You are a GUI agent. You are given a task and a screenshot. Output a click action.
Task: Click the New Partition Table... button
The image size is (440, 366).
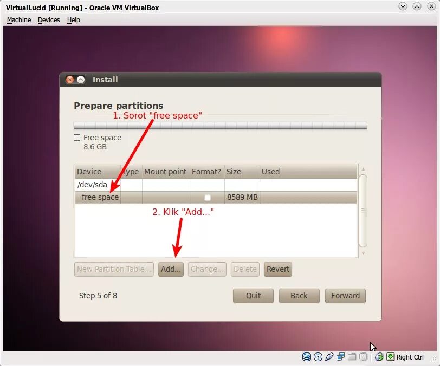click(114, 269)
